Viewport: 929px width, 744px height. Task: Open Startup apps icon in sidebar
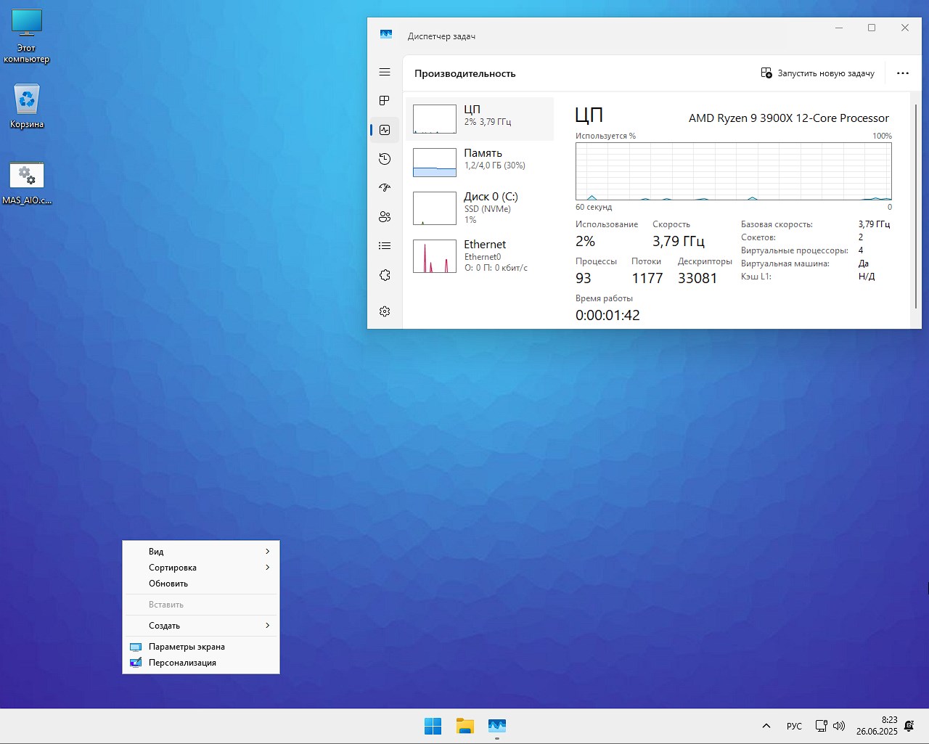click(x=385, y=187)
